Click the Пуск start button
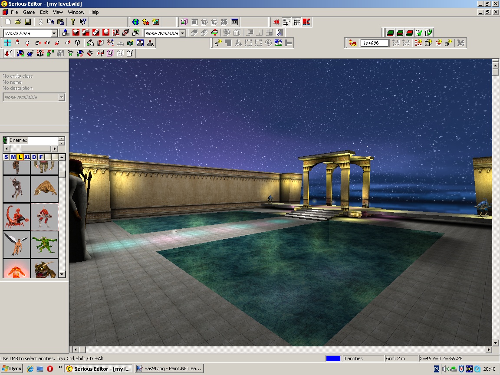500x375 pixels. pos(12,368)
